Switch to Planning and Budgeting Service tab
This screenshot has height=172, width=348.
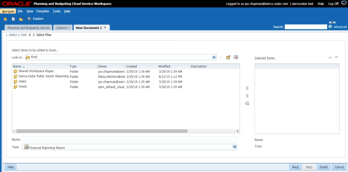pos(29,28)
